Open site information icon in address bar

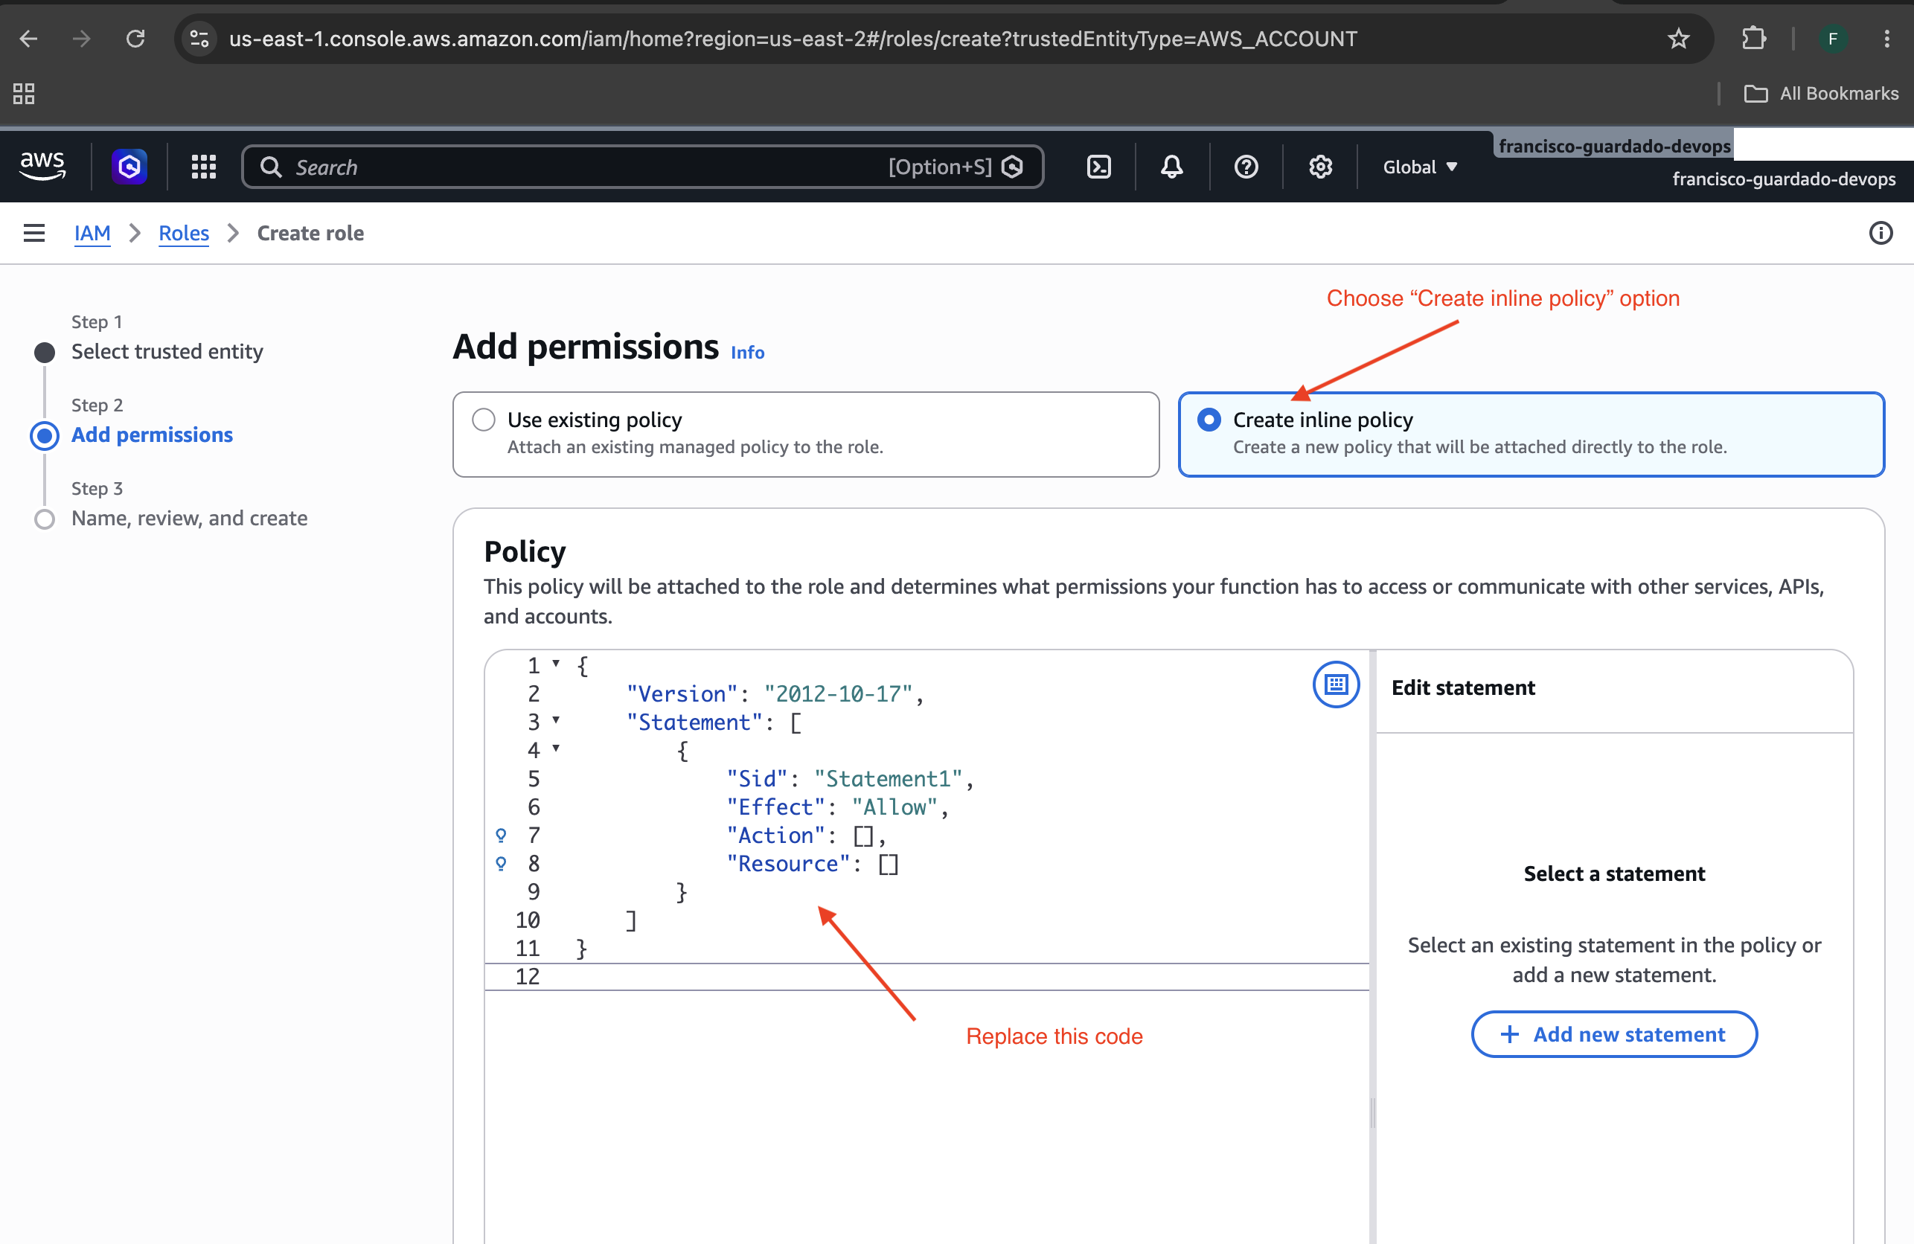pos(199,38)
